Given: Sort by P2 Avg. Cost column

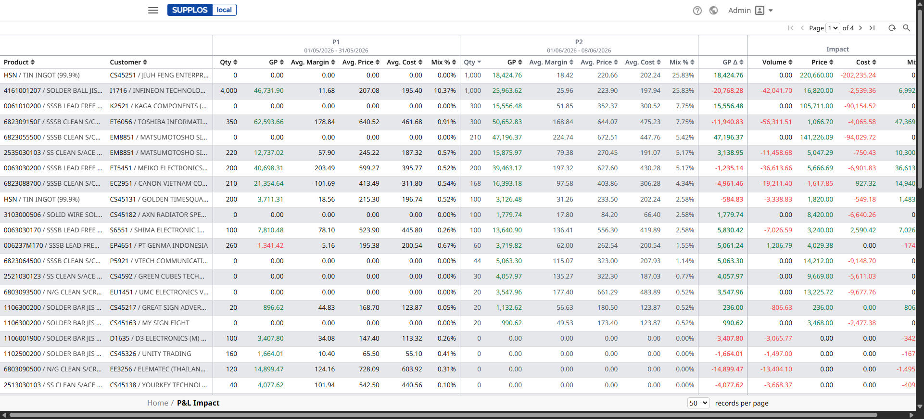Looking at the screenshot, I should coord(643,62).
